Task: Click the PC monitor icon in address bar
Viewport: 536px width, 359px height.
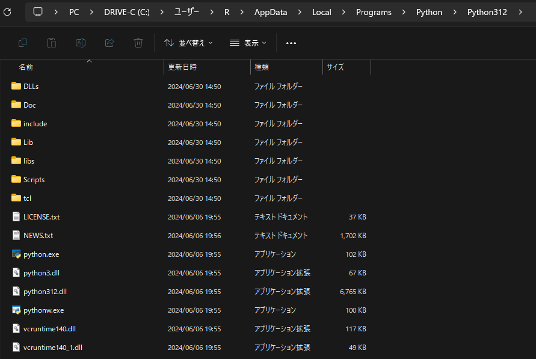Action: [x=38, y=12]
